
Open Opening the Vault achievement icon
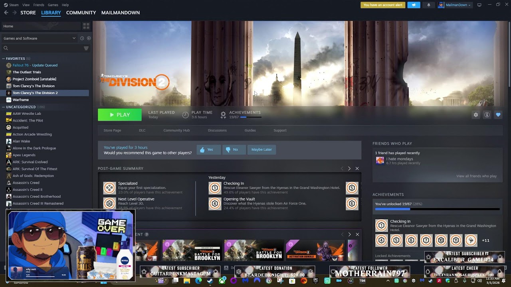pos(215,203)
